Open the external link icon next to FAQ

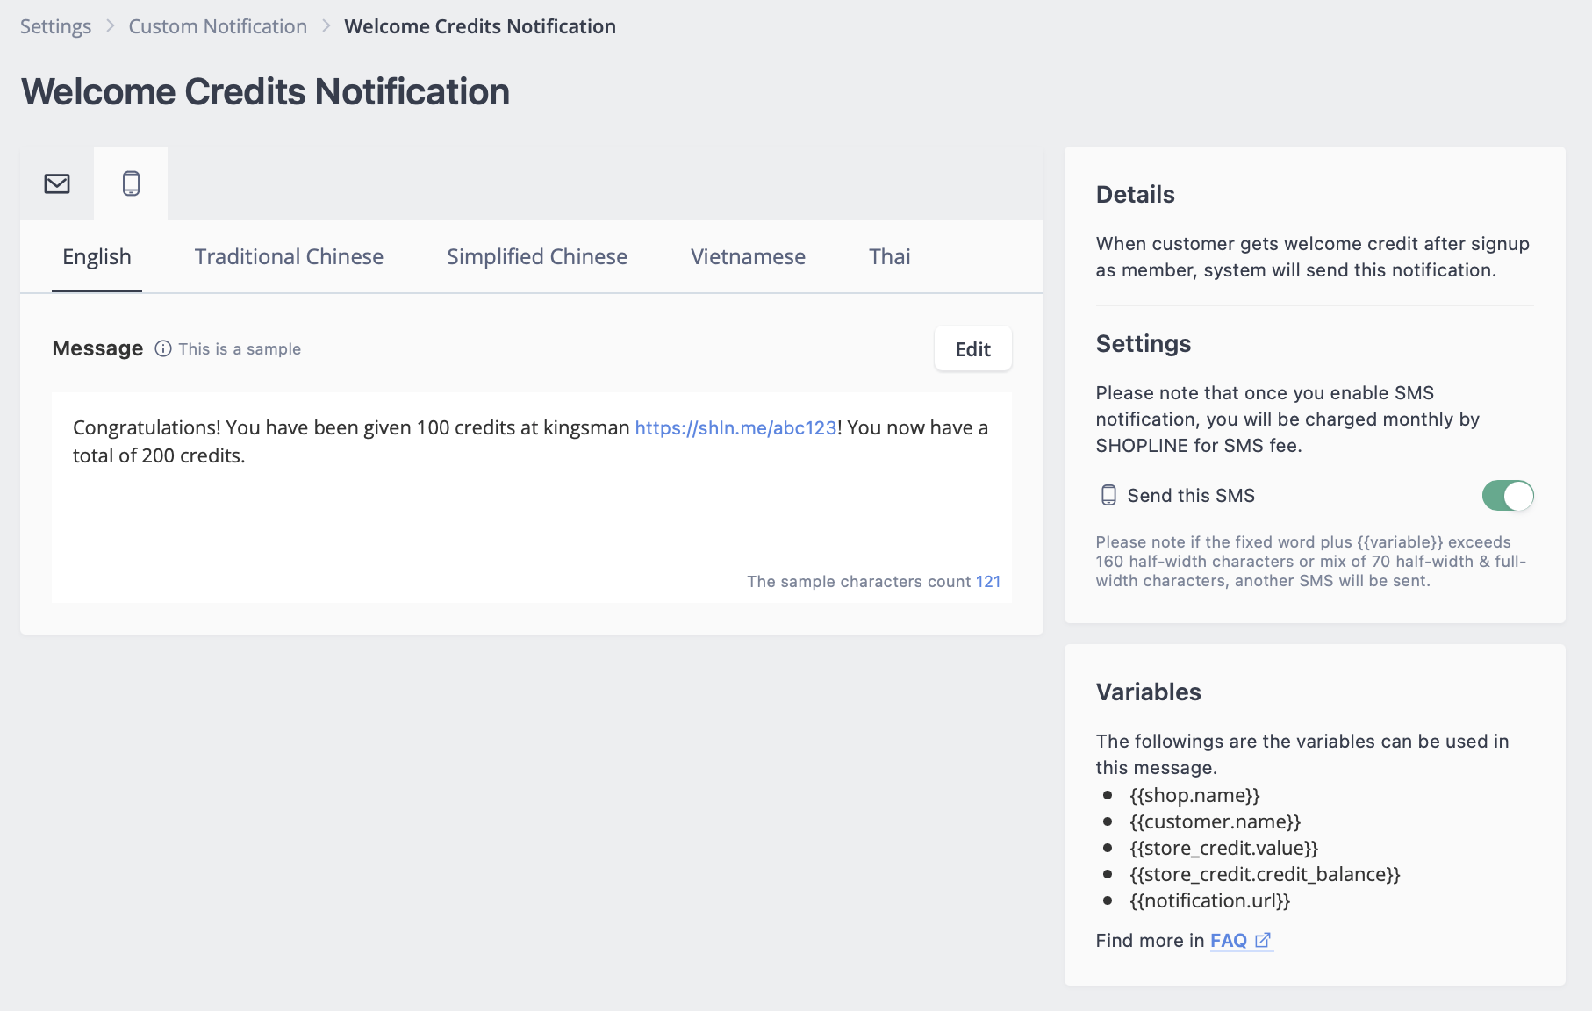(x=1263, y=941)
